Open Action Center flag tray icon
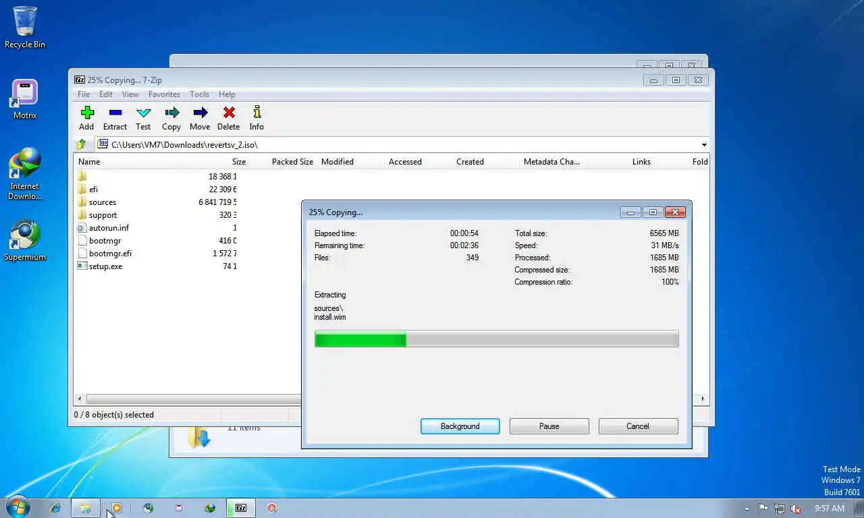The width and height of the screenshot is (864, 518). [763, 509]
